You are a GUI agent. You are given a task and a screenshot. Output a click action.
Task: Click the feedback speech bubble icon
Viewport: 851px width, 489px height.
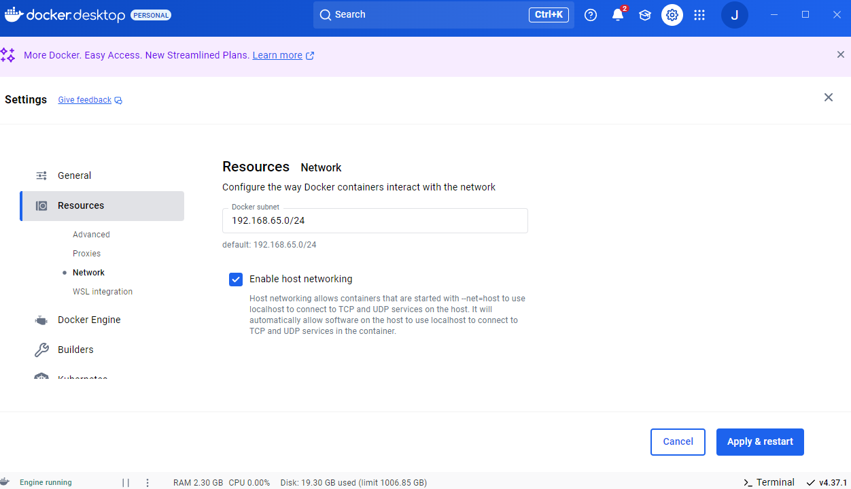118,101
